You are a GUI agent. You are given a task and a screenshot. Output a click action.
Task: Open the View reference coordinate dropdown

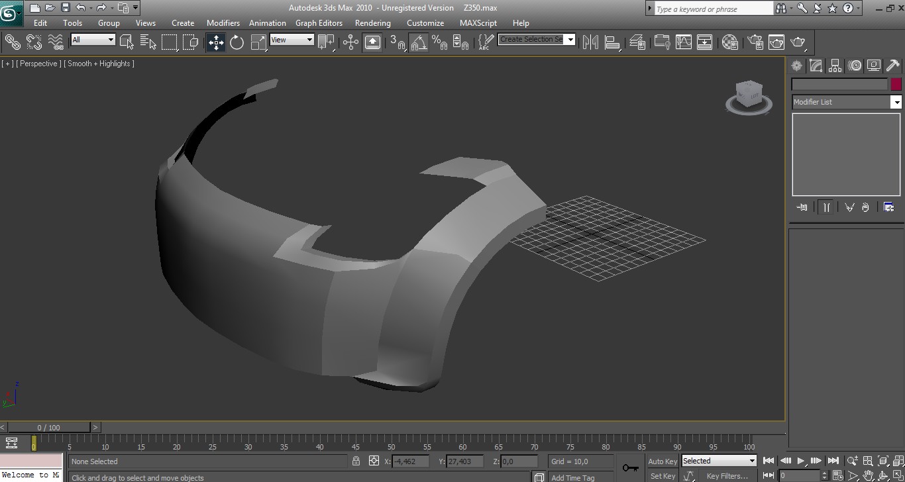pyautogui.click(x=292, y=40)
